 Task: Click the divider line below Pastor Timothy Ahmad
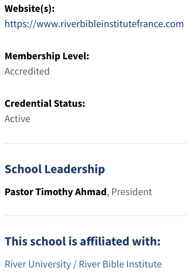click(x=96, y=216)
